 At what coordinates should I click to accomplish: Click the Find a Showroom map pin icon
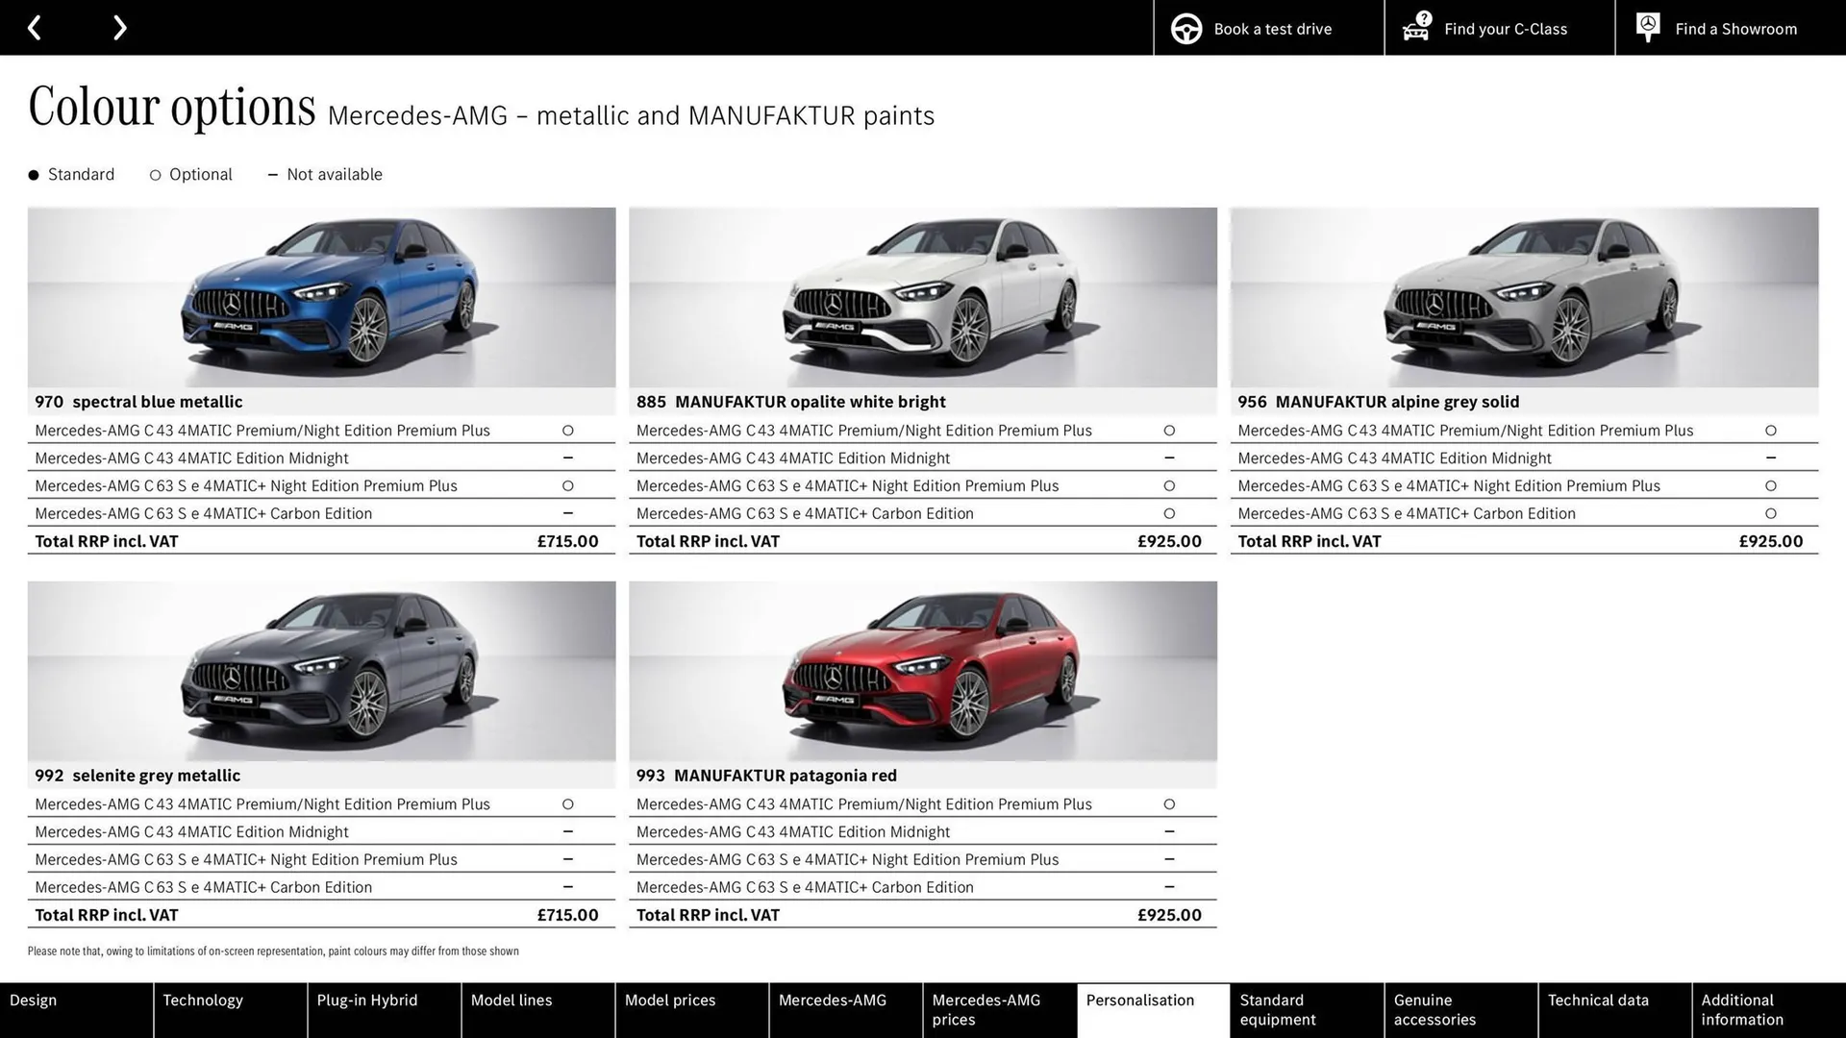point(1648,26)
